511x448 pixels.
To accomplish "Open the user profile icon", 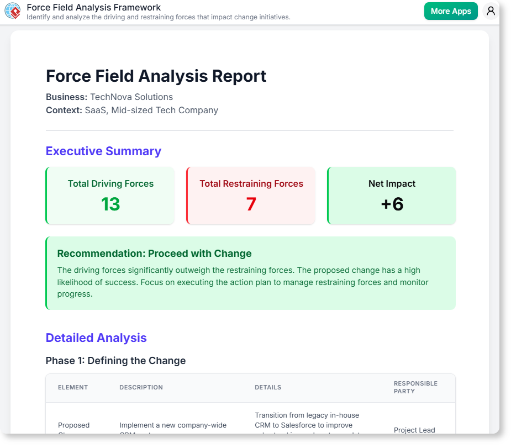I will click(491, 11).
